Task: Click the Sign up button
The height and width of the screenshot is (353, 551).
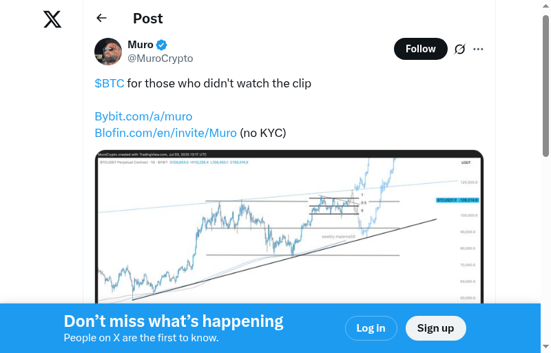Action: pos(435,328)
